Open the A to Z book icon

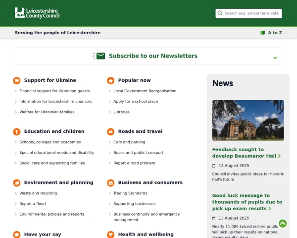click(262, 33)
